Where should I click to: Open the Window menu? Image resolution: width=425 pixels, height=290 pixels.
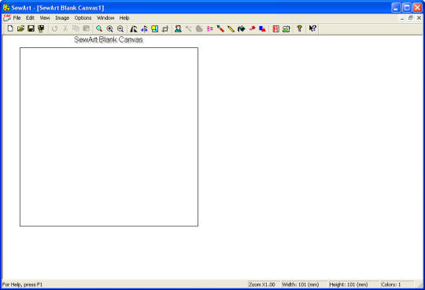point(105,18)
